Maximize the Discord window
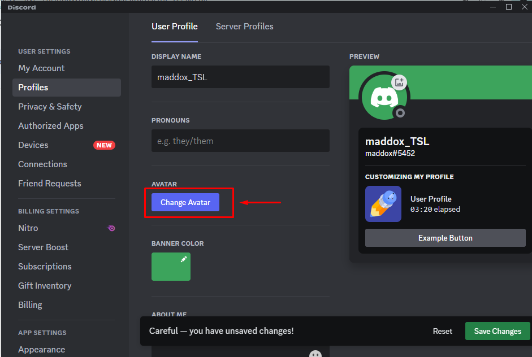Screen dimensions: 532x357 click(509, 7)
